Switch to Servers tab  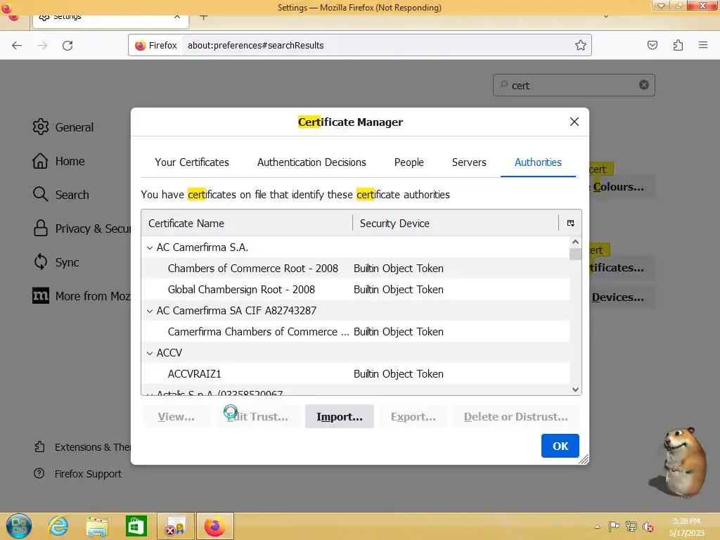pyautogui.click(x=469, y=162)
